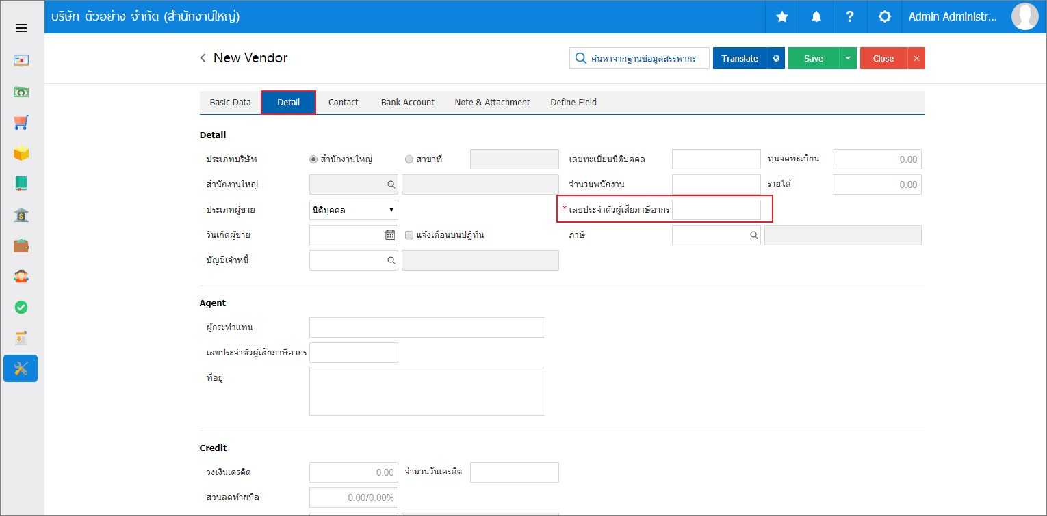Viewport: 1047px width, 516px height.
Task: Select the Detail tab
Action: [x=288, y=102]
